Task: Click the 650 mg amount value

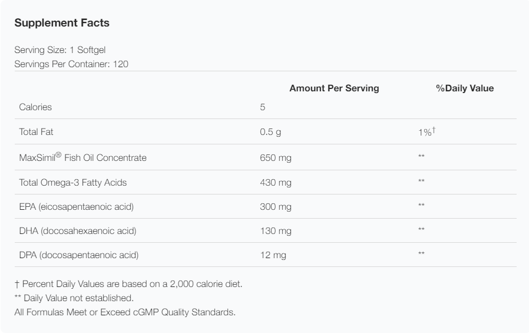Action: (276, 158)
